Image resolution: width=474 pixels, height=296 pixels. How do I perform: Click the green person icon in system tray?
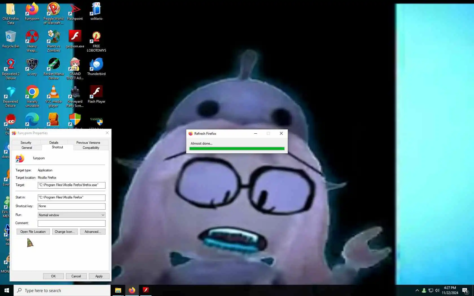424,290
